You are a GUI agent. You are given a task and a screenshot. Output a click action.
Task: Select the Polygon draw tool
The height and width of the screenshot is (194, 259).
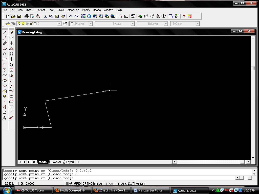5,54
